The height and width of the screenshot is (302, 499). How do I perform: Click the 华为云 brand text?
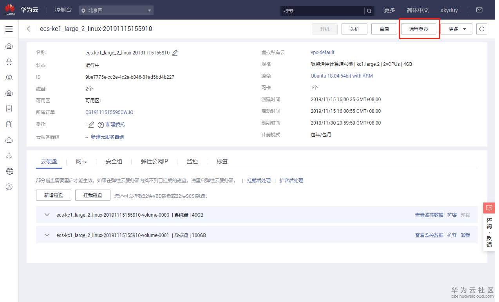[x=30, y=10]
